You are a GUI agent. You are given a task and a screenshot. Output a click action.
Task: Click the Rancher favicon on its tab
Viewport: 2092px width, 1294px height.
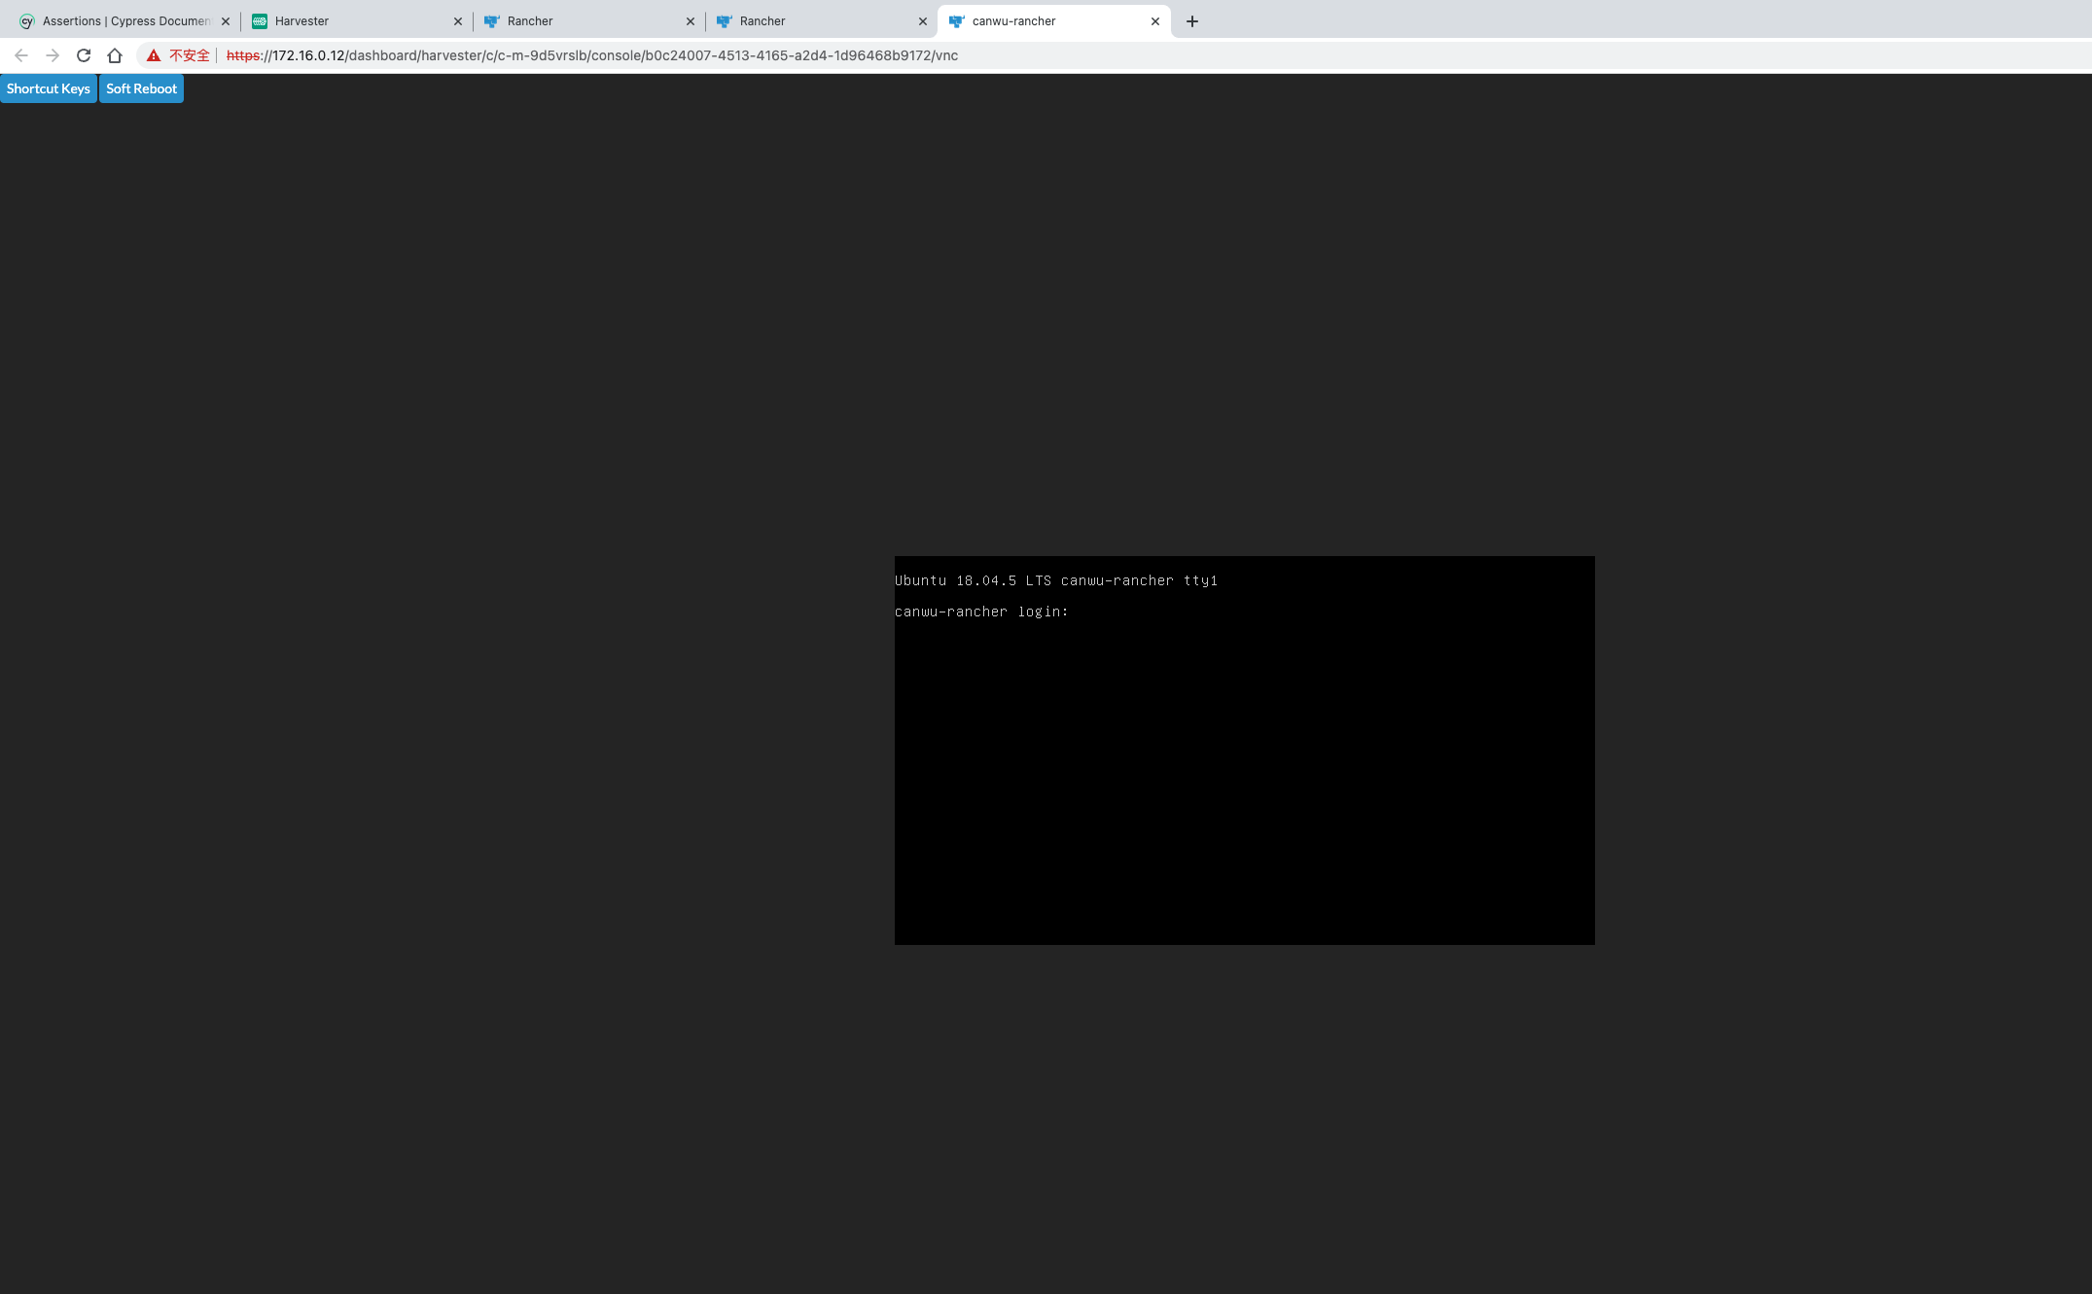492,20
